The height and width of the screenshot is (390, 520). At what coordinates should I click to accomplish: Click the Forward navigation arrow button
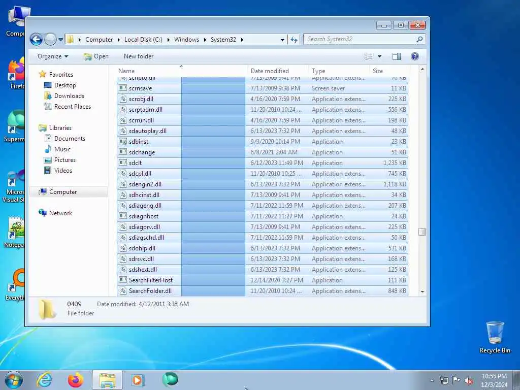point(50,40)
